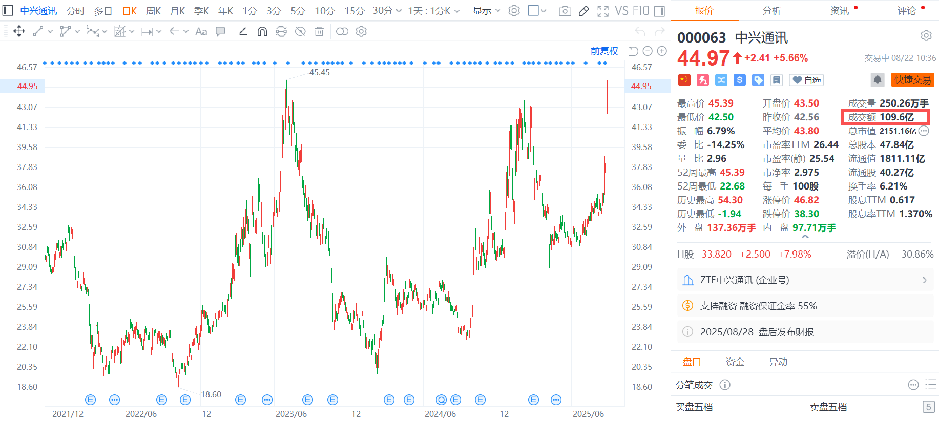Open the wave tool dropdown arrow
This screenshot has width=939, height=421.
(105, 32)
